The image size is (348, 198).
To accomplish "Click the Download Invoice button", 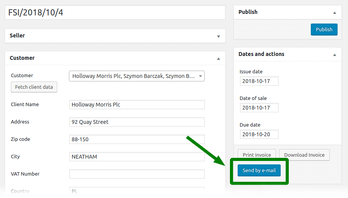I will pyautogui.click(x=304, y=155).
